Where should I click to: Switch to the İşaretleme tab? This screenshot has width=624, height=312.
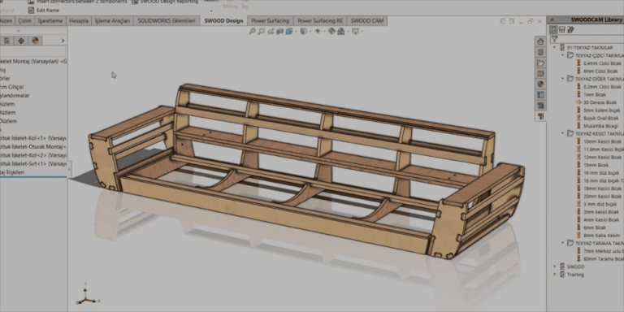[x=50, y=20]
